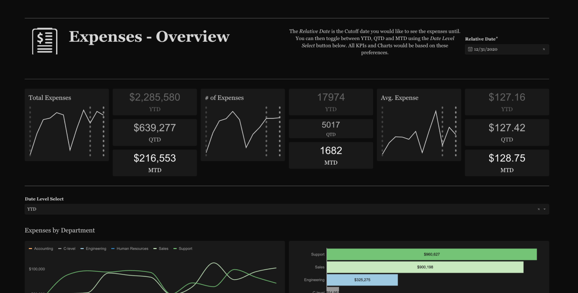Click the Support label on bar chart
Viewport: 578px width, 293px height.
pos(317,254)
